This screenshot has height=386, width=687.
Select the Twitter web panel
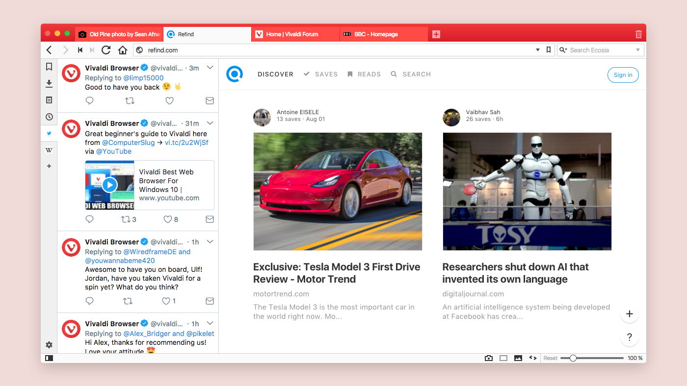click(49, 133)
